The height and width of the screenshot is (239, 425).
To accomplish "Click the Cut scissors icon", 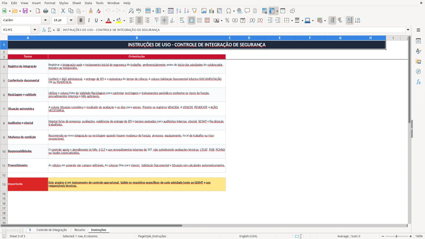I will (63, 11).
